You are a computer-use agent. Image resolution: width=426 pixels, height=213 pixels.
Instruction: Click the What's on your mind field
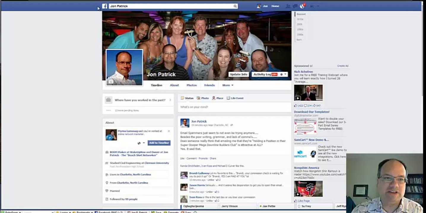(234, 107)
